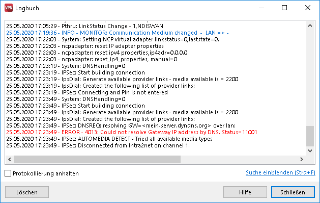Click the vertical scrollbar thumb
This screenshot has width=320, height=203.
[310, 136]
